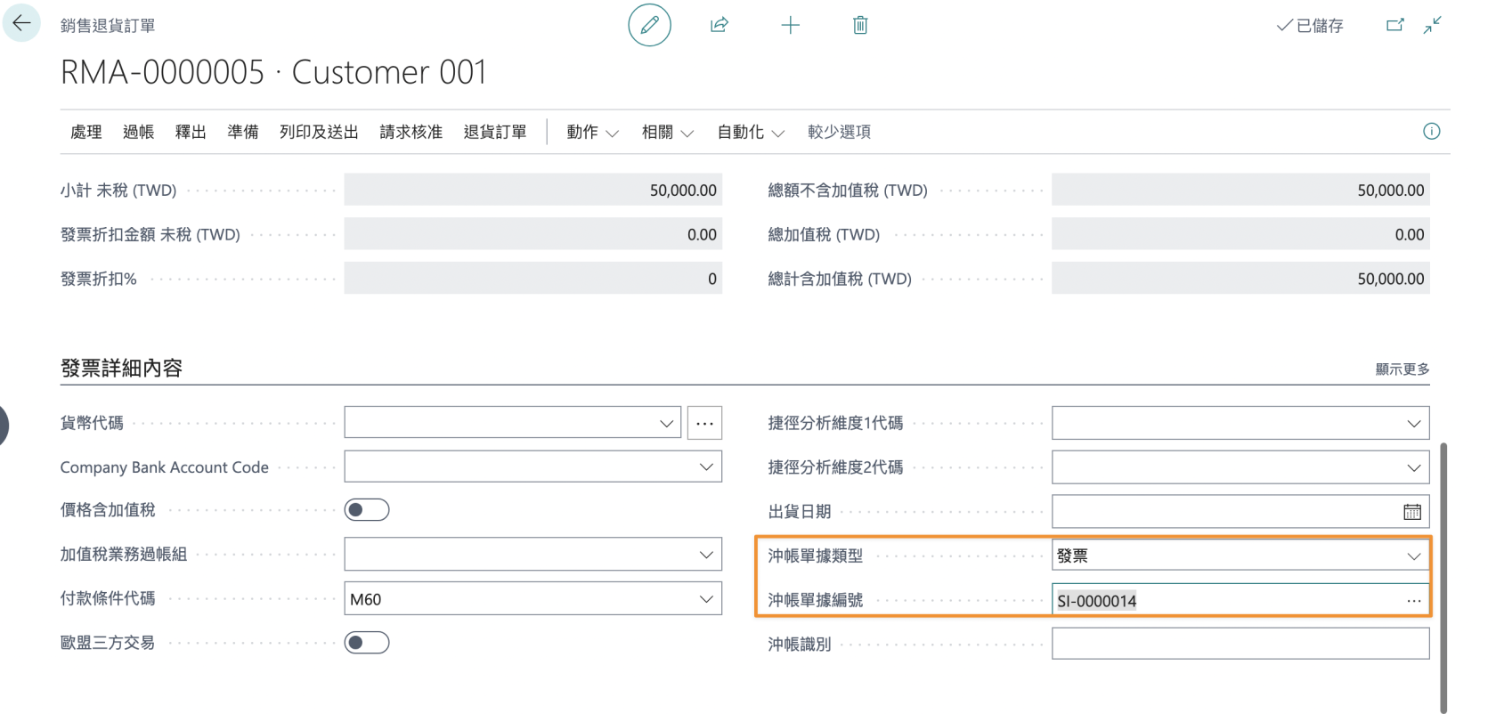Click the 總計含加值稅 (TWD) value
Screen dimensions: 1496x714
point(1240,279)
